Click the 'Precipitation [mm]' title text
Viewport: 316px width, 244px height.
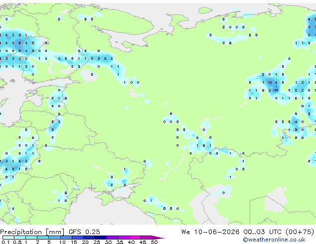(x=32, y=232)
